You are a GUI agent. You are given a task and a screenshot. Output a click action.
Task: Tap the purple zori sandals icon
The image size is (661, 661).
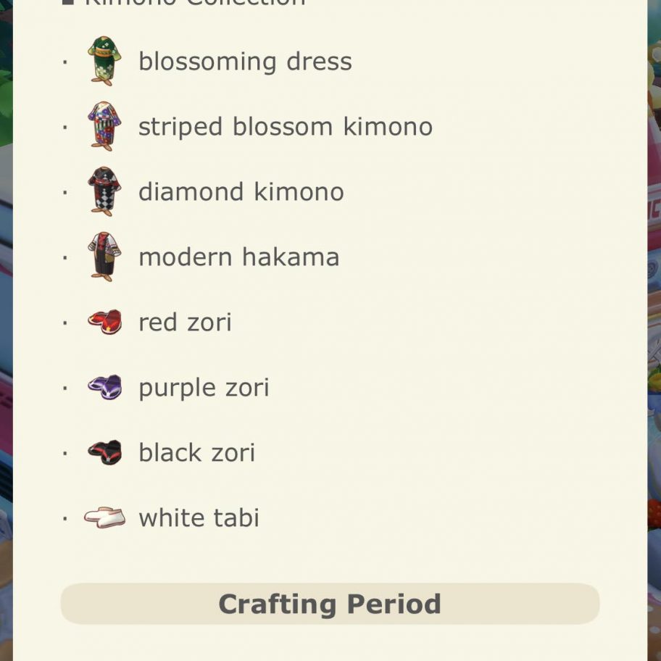[x=104, y=387]
